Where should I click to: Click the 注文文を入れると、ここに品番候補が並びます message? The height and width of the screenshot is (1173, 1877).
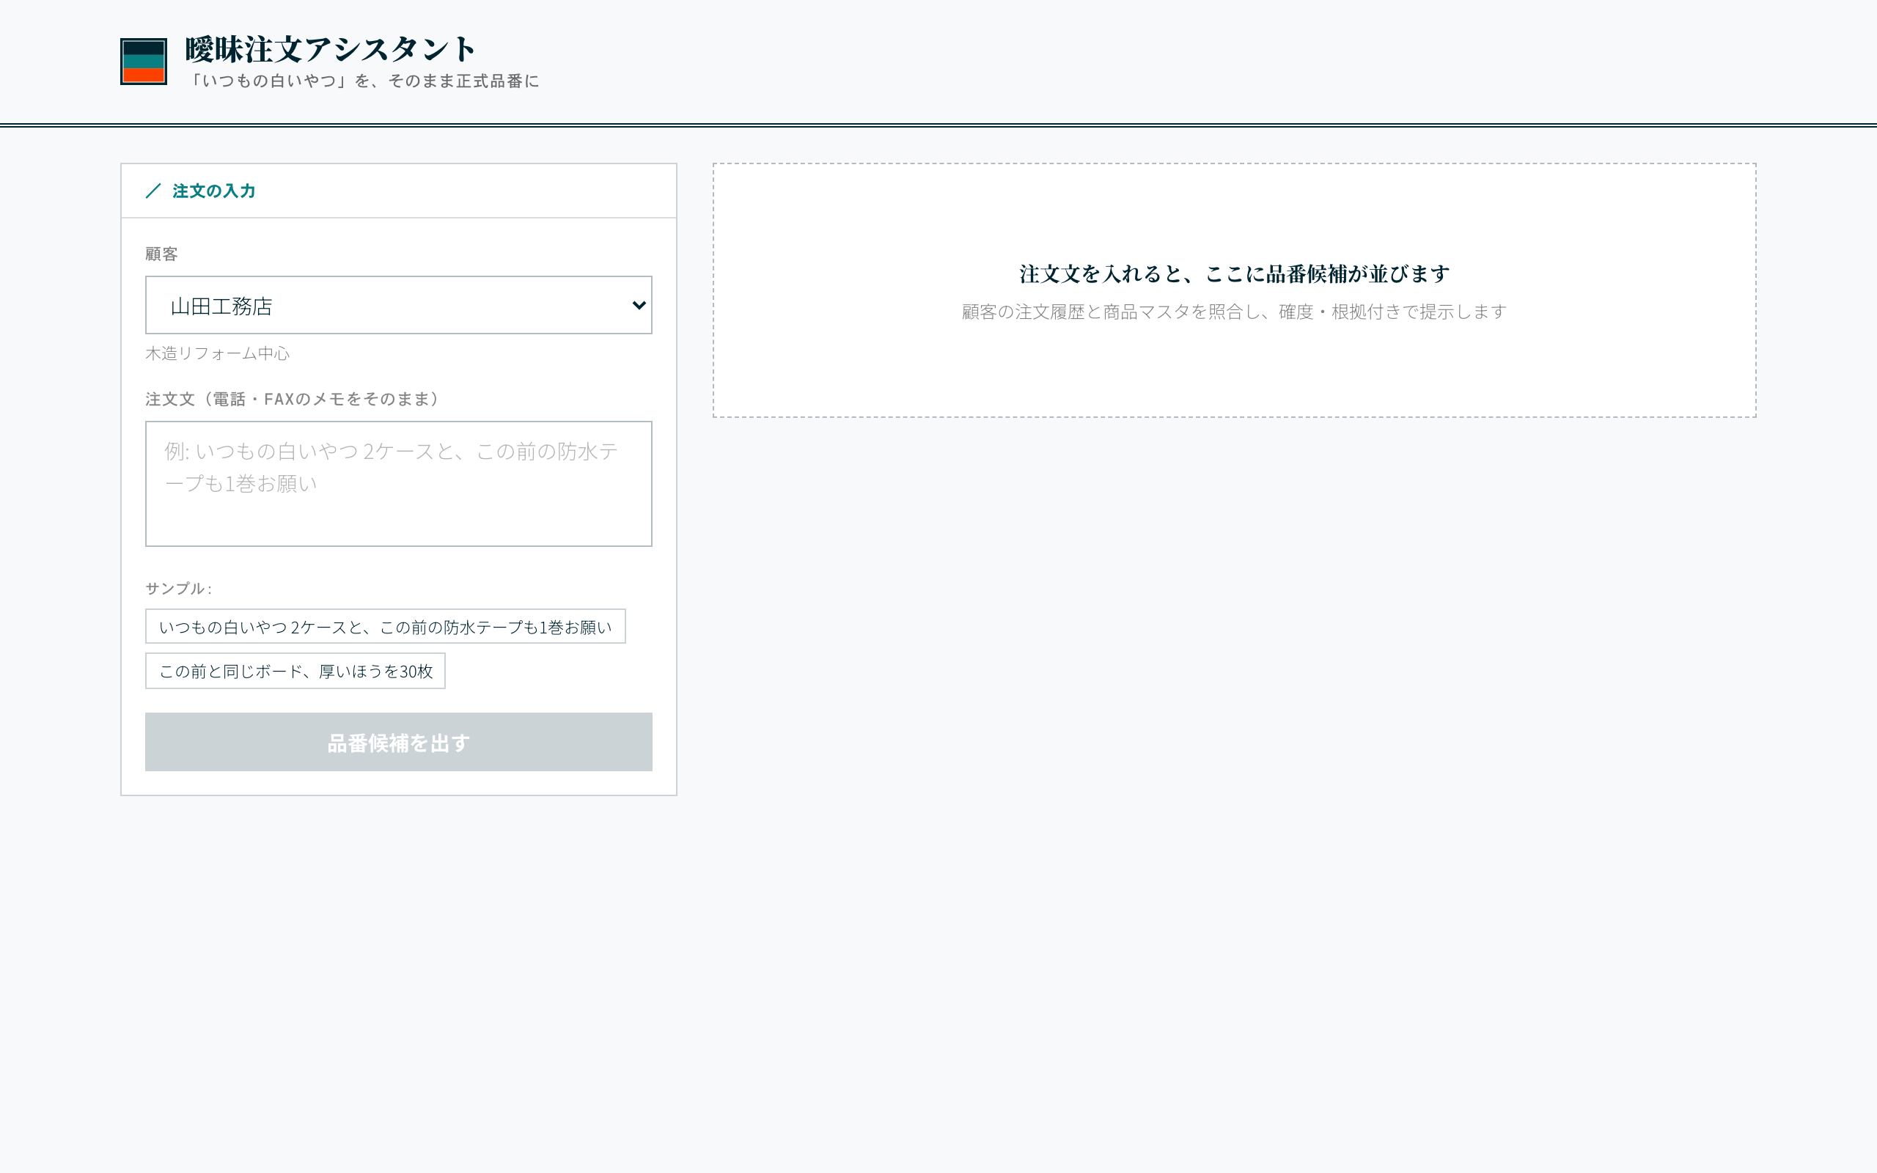tap(1234, 274)
